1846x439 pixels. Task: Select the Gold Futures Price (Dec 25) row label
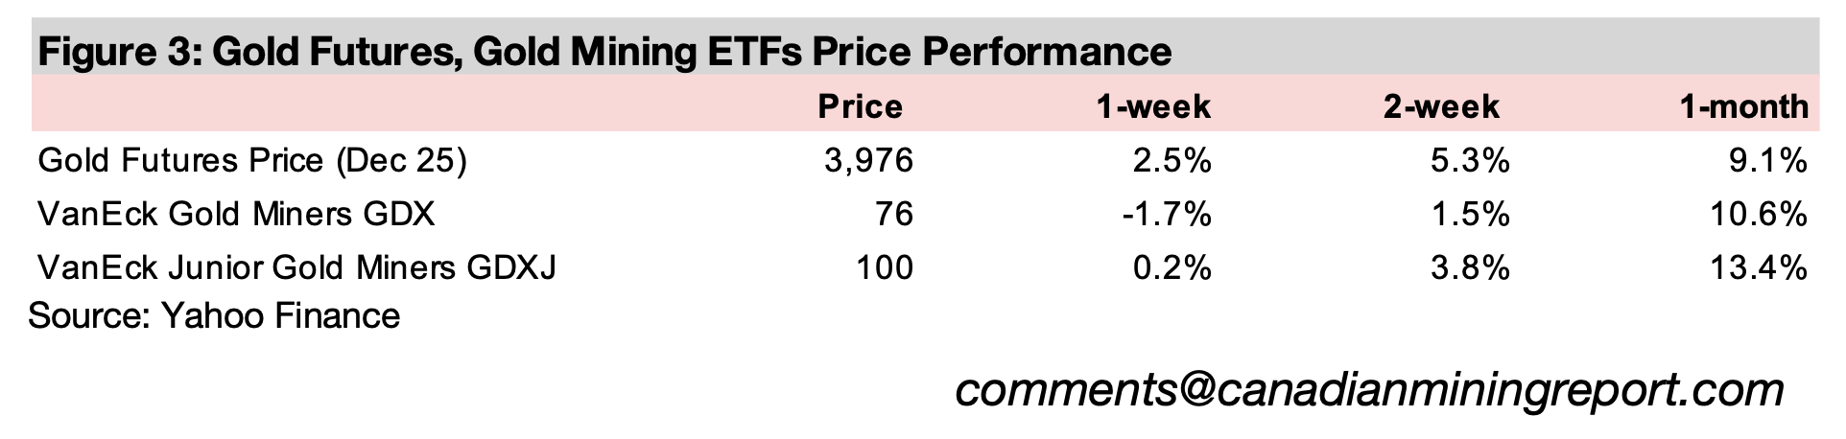click(x=252, y=160)
